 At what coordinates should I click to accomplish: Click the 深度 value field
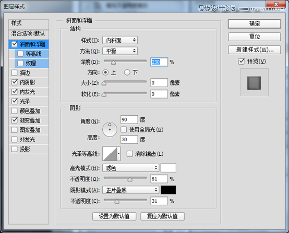159,62
